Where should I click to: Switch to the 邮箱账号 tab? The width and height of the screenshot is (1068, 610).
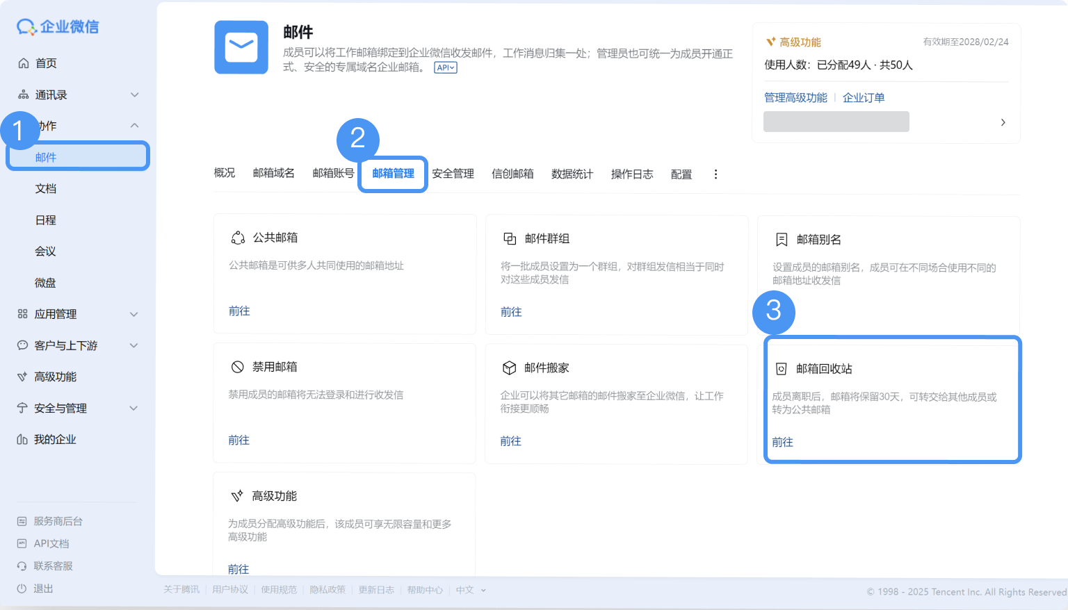[x=334, y=173]
